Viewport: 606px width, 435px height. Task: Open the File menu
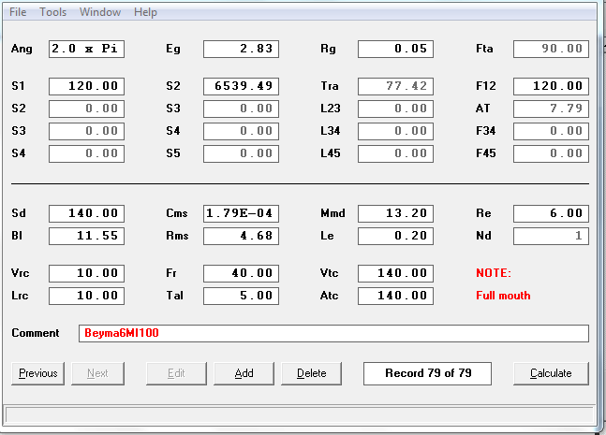tap(18, 12)
